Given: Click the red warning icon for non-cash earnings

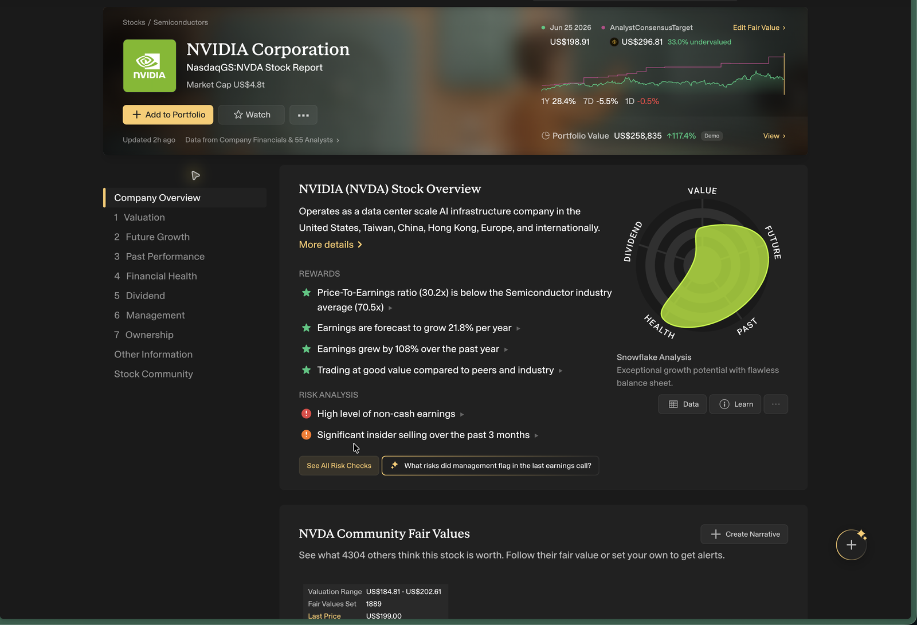Looking at the screenshot, I should (x=306, y=414).
